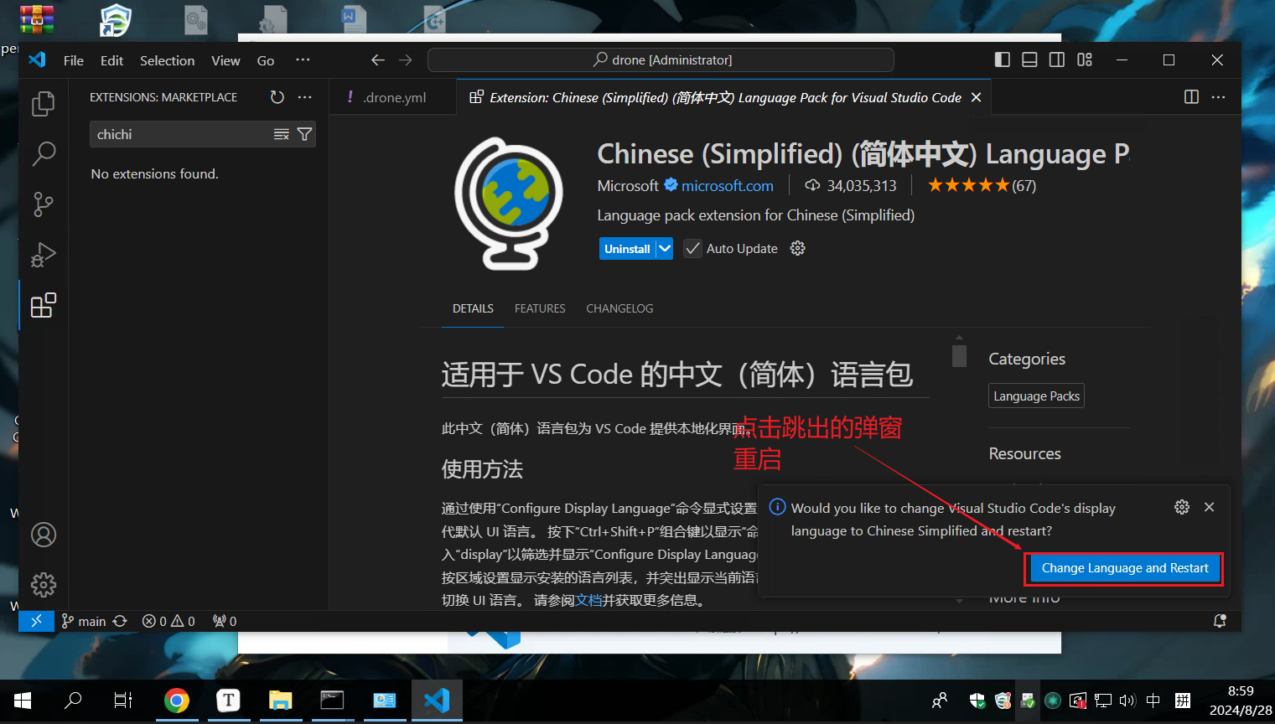
Task: Open the Search view in activity bar
Action: point(43,153)
